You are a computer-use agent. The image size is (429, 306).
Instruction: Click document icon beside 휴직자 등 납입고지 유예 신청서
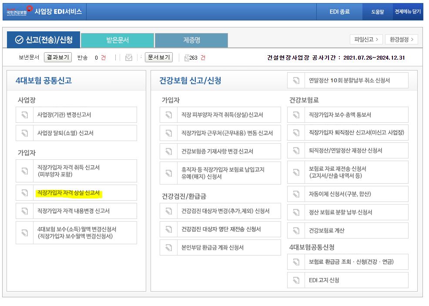[x=169, y=173]
